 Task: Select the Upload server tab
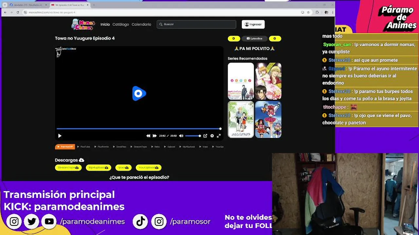point(169,147)
